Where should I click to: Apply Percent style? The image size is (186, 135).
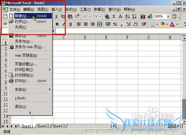click(115, 24)
